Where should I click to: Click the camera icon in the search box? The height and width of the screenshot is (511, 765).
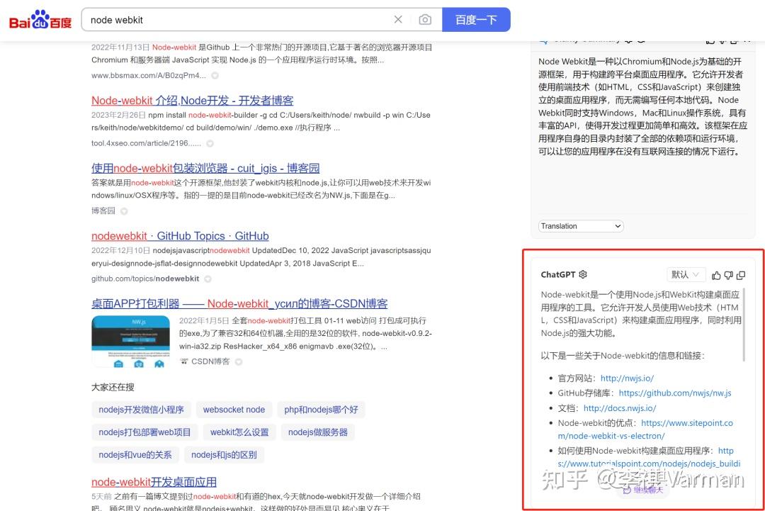(425, 20)
